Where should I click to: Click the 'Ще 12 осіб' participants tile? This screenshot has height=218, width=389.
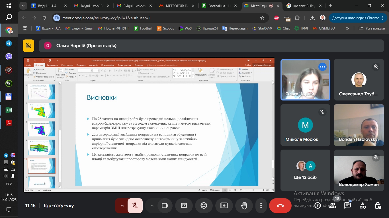coord(305,170)
